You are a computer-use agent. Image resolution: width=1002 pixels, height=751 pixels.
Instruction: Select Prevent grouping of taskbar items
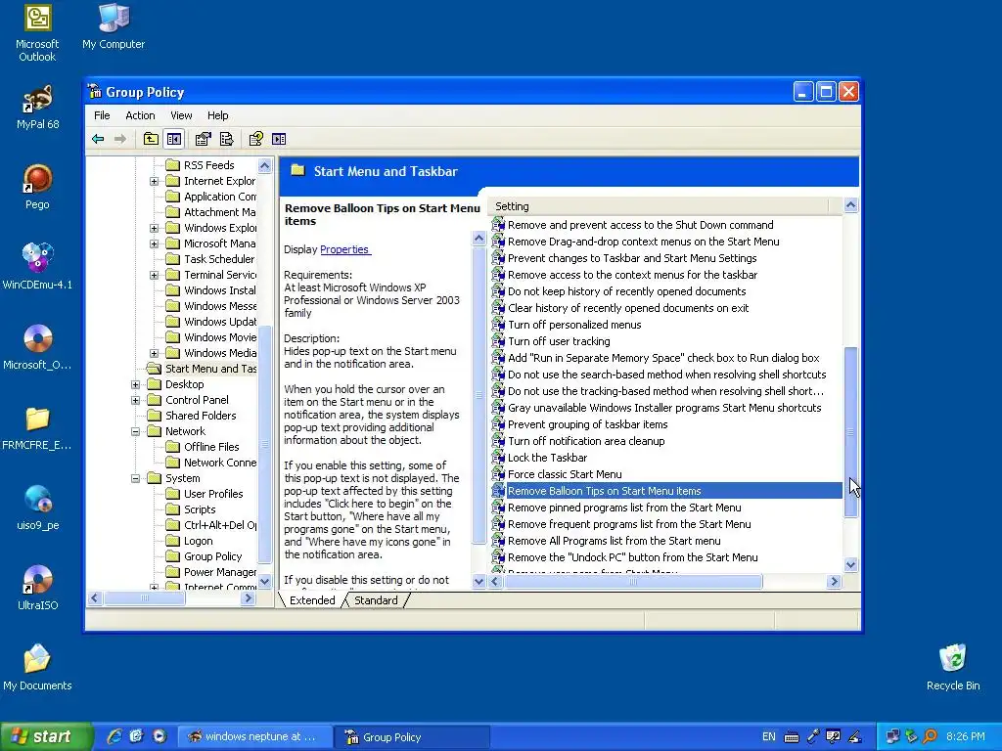pos(588,424)
